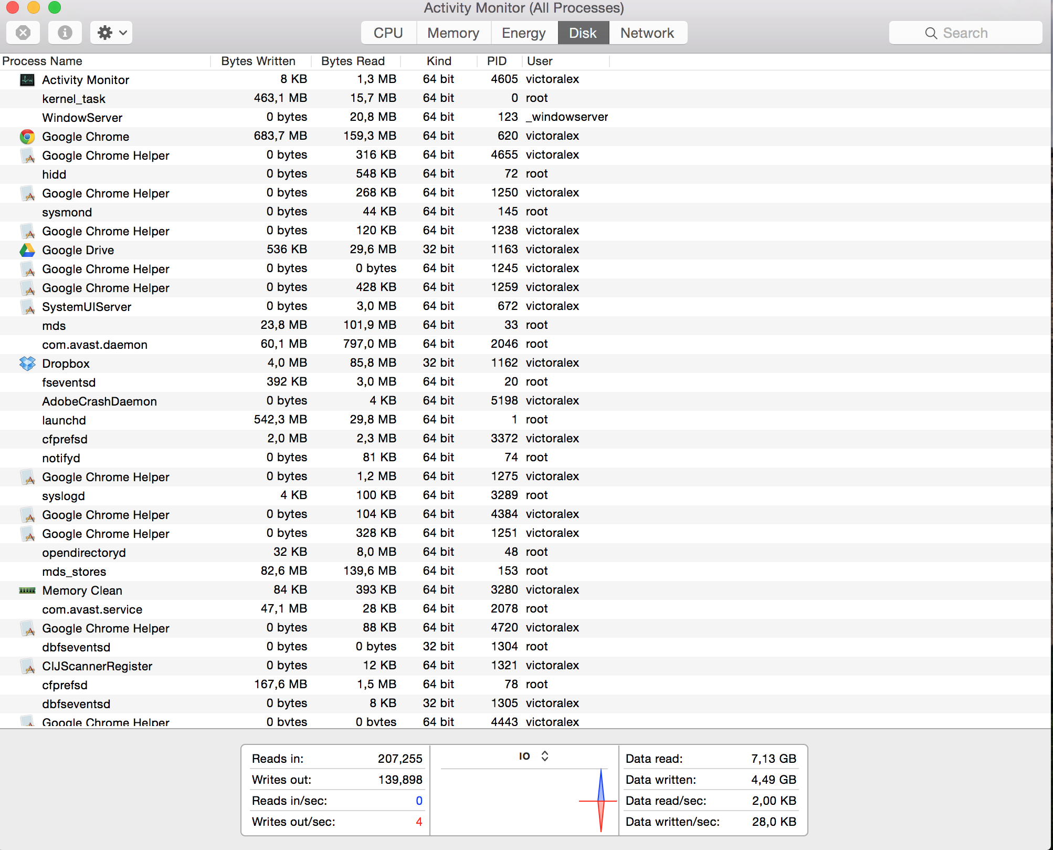Click icon of Chrome Helper PID 1259

27,288
